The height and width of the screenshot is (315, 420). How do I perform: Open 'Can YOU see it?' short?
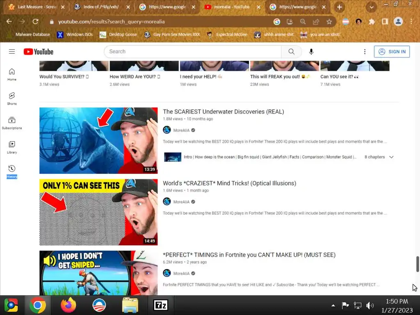339,77
